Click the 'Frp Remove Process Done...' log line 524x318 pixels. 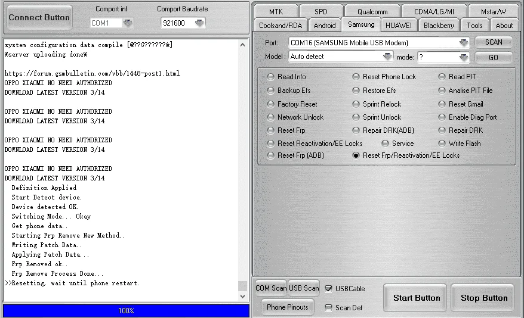point(57,274)
